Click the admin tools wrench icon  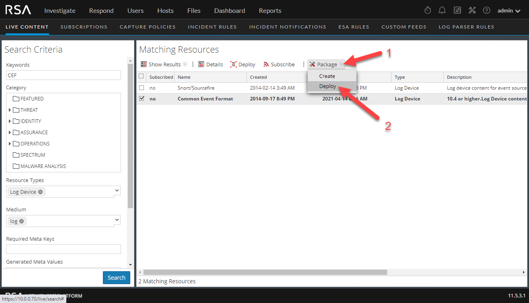click(472, 10)
